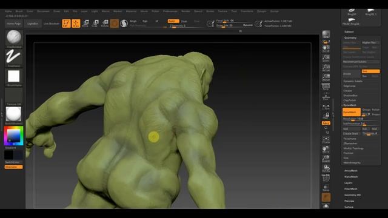The image size is (388, 218).
Task: Select the Rotate transform tool
Action: point(105,24)
